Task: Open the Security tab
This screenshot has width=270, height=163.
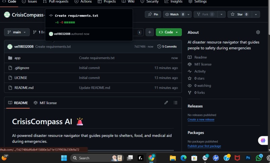Action: [149, 2]
